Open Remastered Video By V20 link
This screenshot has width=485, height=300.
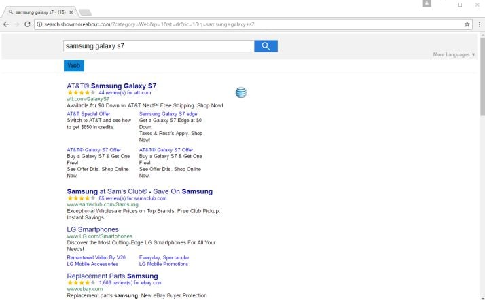pyautogui.click(x=96, y=258)
